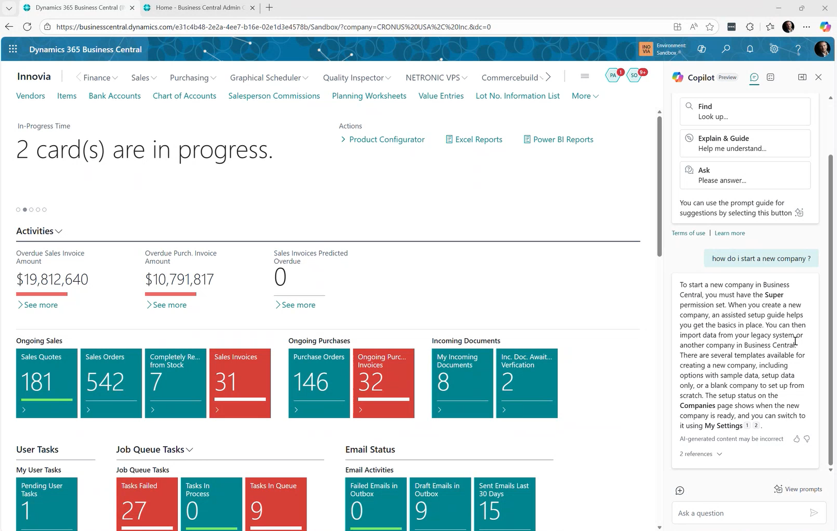Refresh the browser page
This screenshot has height=531, width=837.
pyautogui.click(x=27, y=26)
